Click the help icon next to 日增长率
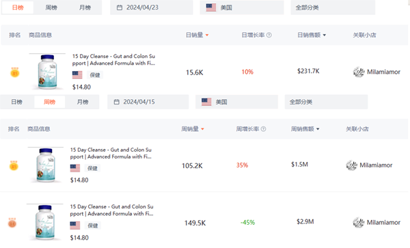 [269, 35]
